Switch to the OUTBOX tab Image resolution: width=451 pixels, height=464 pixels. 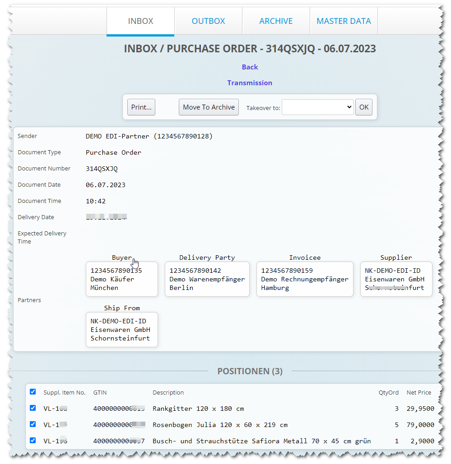coord(208,21)
